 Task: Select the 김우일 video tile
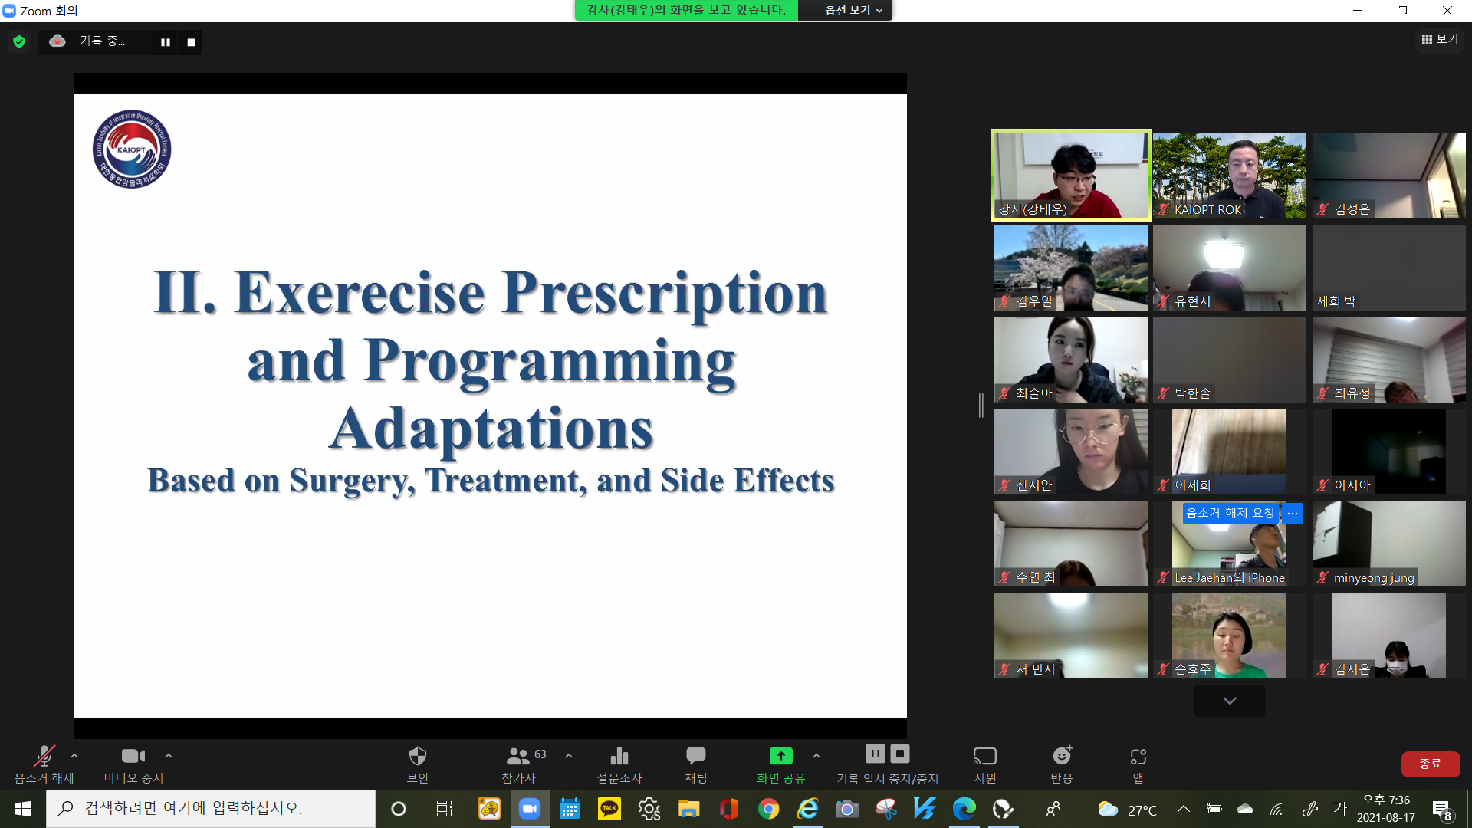1071,268
